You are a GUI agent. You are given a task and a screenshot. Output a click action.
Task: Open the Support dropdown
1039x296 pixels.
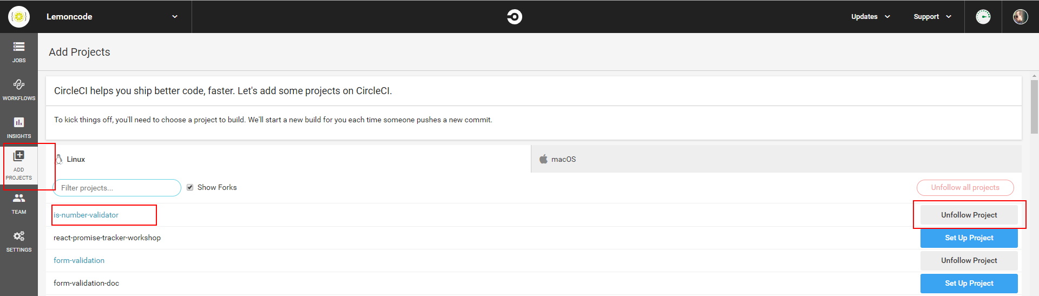932,17
